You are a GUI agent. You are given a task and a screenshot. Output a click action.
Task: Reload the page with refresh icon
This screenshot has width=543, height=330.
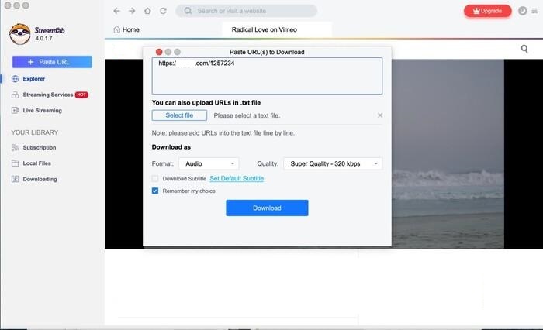(x=163, y=11)
